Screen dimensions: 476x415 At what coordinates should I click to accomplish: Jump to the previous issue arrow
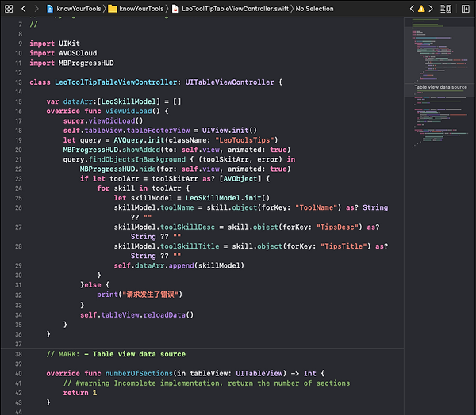(x=412, y=9)
